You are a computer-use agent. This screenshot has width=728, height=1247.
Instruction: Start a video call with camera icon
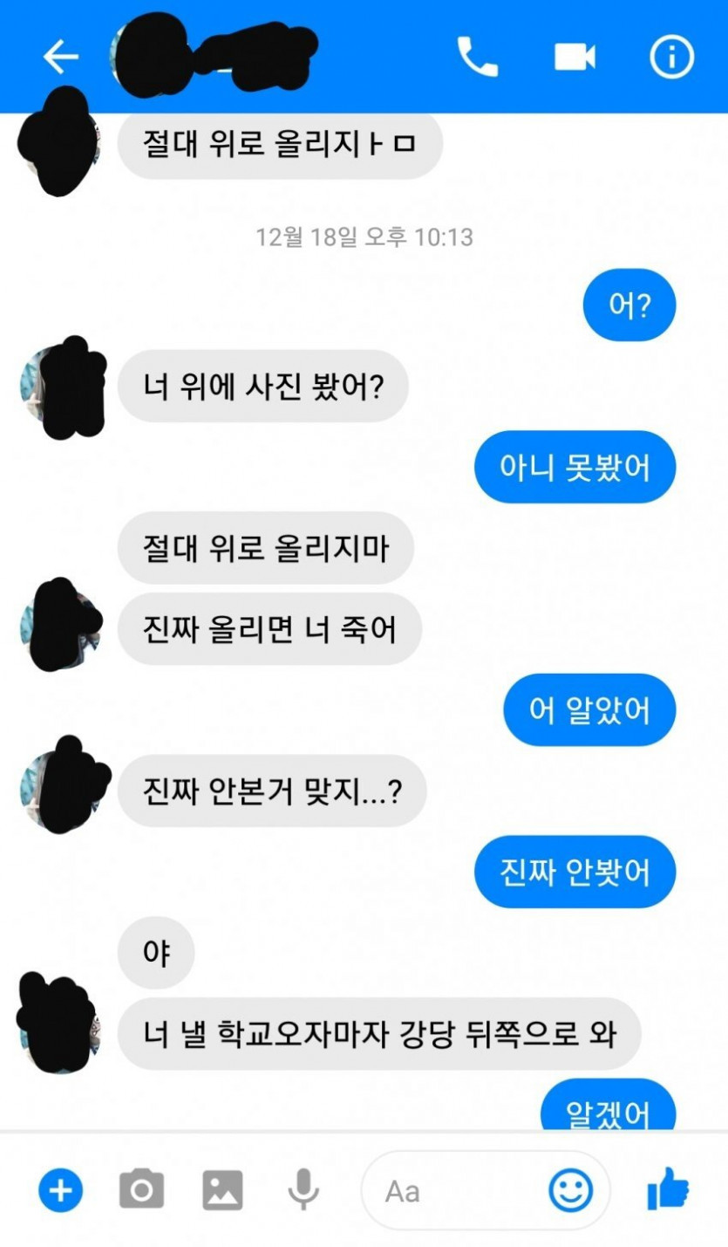pos(575,57)
